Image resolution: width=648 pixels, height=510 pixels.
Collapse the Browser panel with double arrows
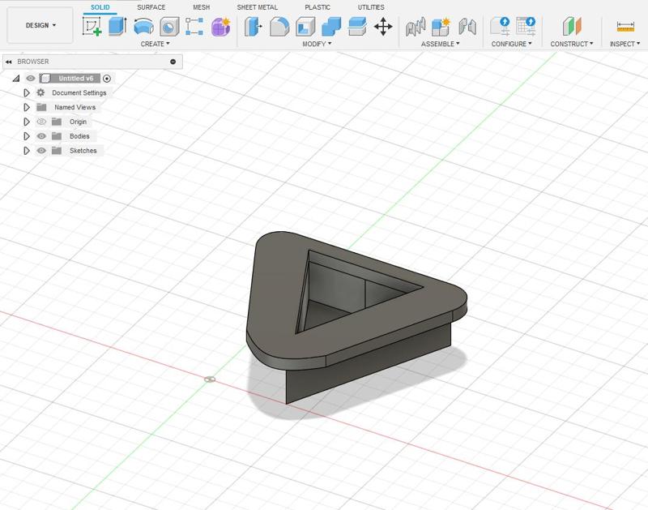8,62
